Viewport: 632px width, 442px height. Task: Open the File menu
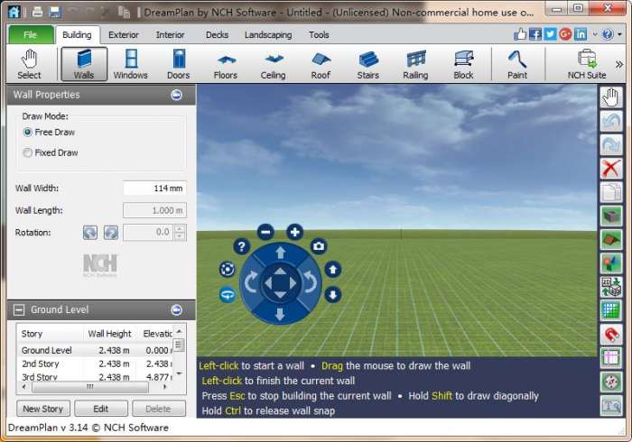click(x=31, y=35)
